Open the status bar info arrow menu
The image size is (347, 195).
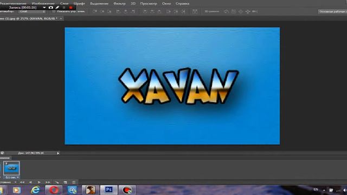coord(58,153)
